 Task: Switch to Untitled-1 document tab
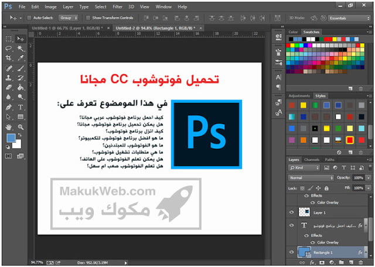[67, 28]
